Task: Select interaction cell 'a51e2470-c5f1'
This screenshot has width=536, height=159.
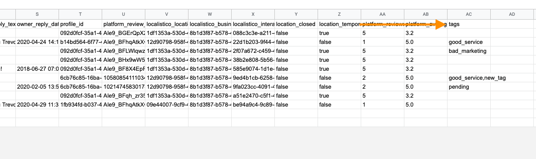Action: click(253, 96)
